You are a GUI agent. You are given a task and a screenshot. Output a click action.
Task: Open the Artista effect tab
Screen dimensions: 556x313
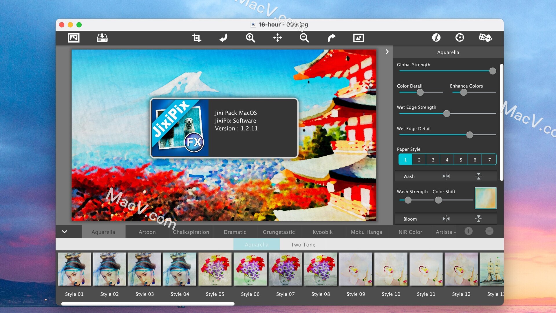click(x=446, y=232)
